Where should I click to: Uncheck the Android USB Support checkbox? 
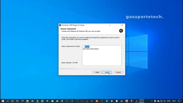click(x=84, y=49)
